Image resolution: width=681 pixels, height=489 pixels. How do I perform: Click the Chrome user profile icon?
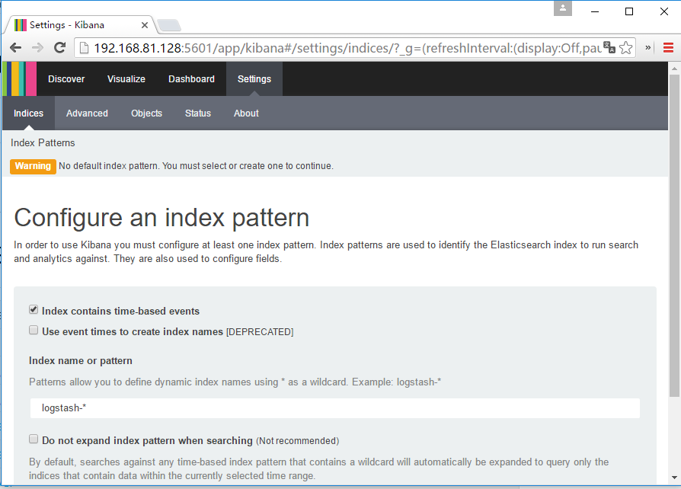pyautogui.click(x=562, y=8)
